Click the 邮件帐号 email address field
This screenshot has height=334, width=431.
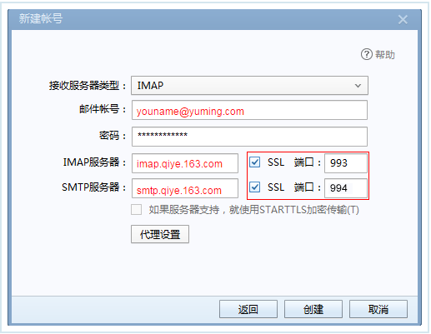(x=249, y=110)
